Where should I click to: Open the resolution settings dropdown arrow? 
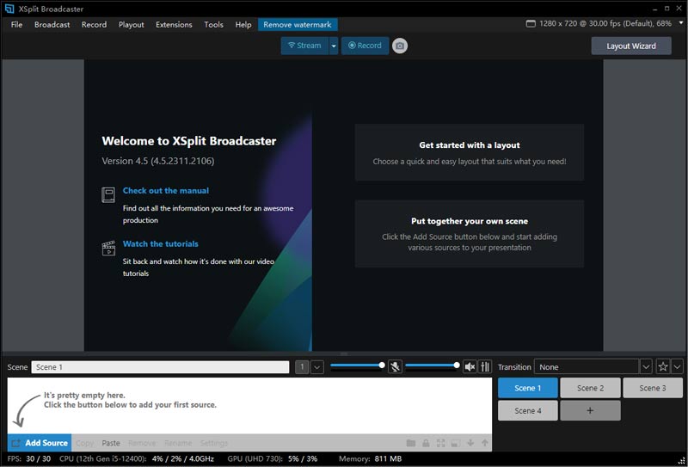[x=680, y=23]
